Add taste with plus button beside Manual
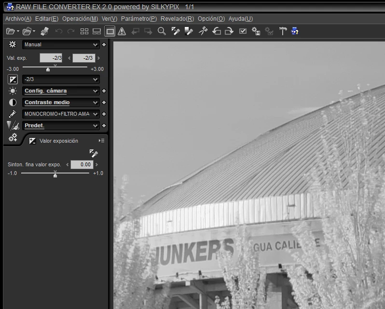This screenshot has height=309, width=385. click(104, 45)
